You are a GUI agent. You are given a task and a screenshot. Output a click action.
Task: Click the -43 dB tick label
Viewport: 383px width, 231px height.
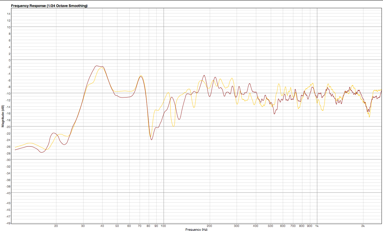(8, 203)
